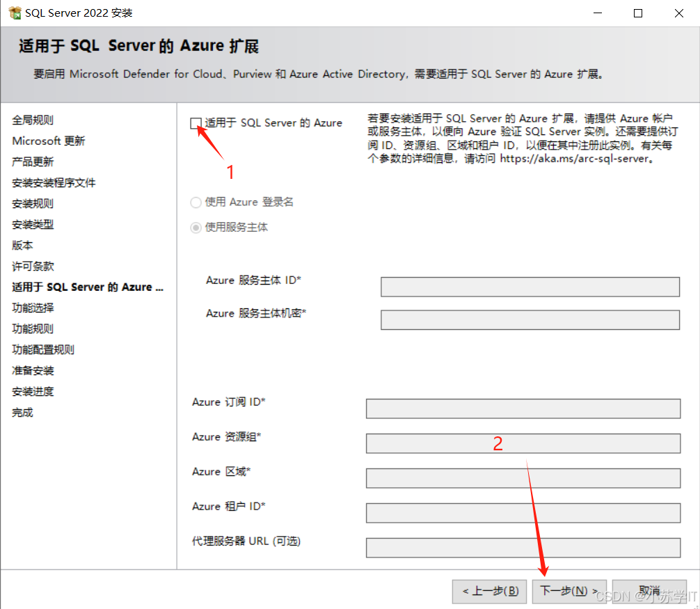Select 功能规则 in the step list

33,329
